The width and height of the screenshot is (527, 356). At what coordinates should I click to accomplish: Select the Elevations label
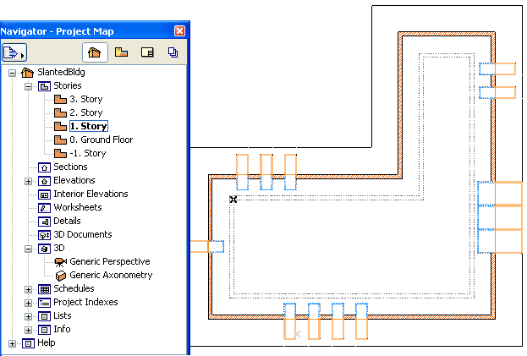[74, 180]
